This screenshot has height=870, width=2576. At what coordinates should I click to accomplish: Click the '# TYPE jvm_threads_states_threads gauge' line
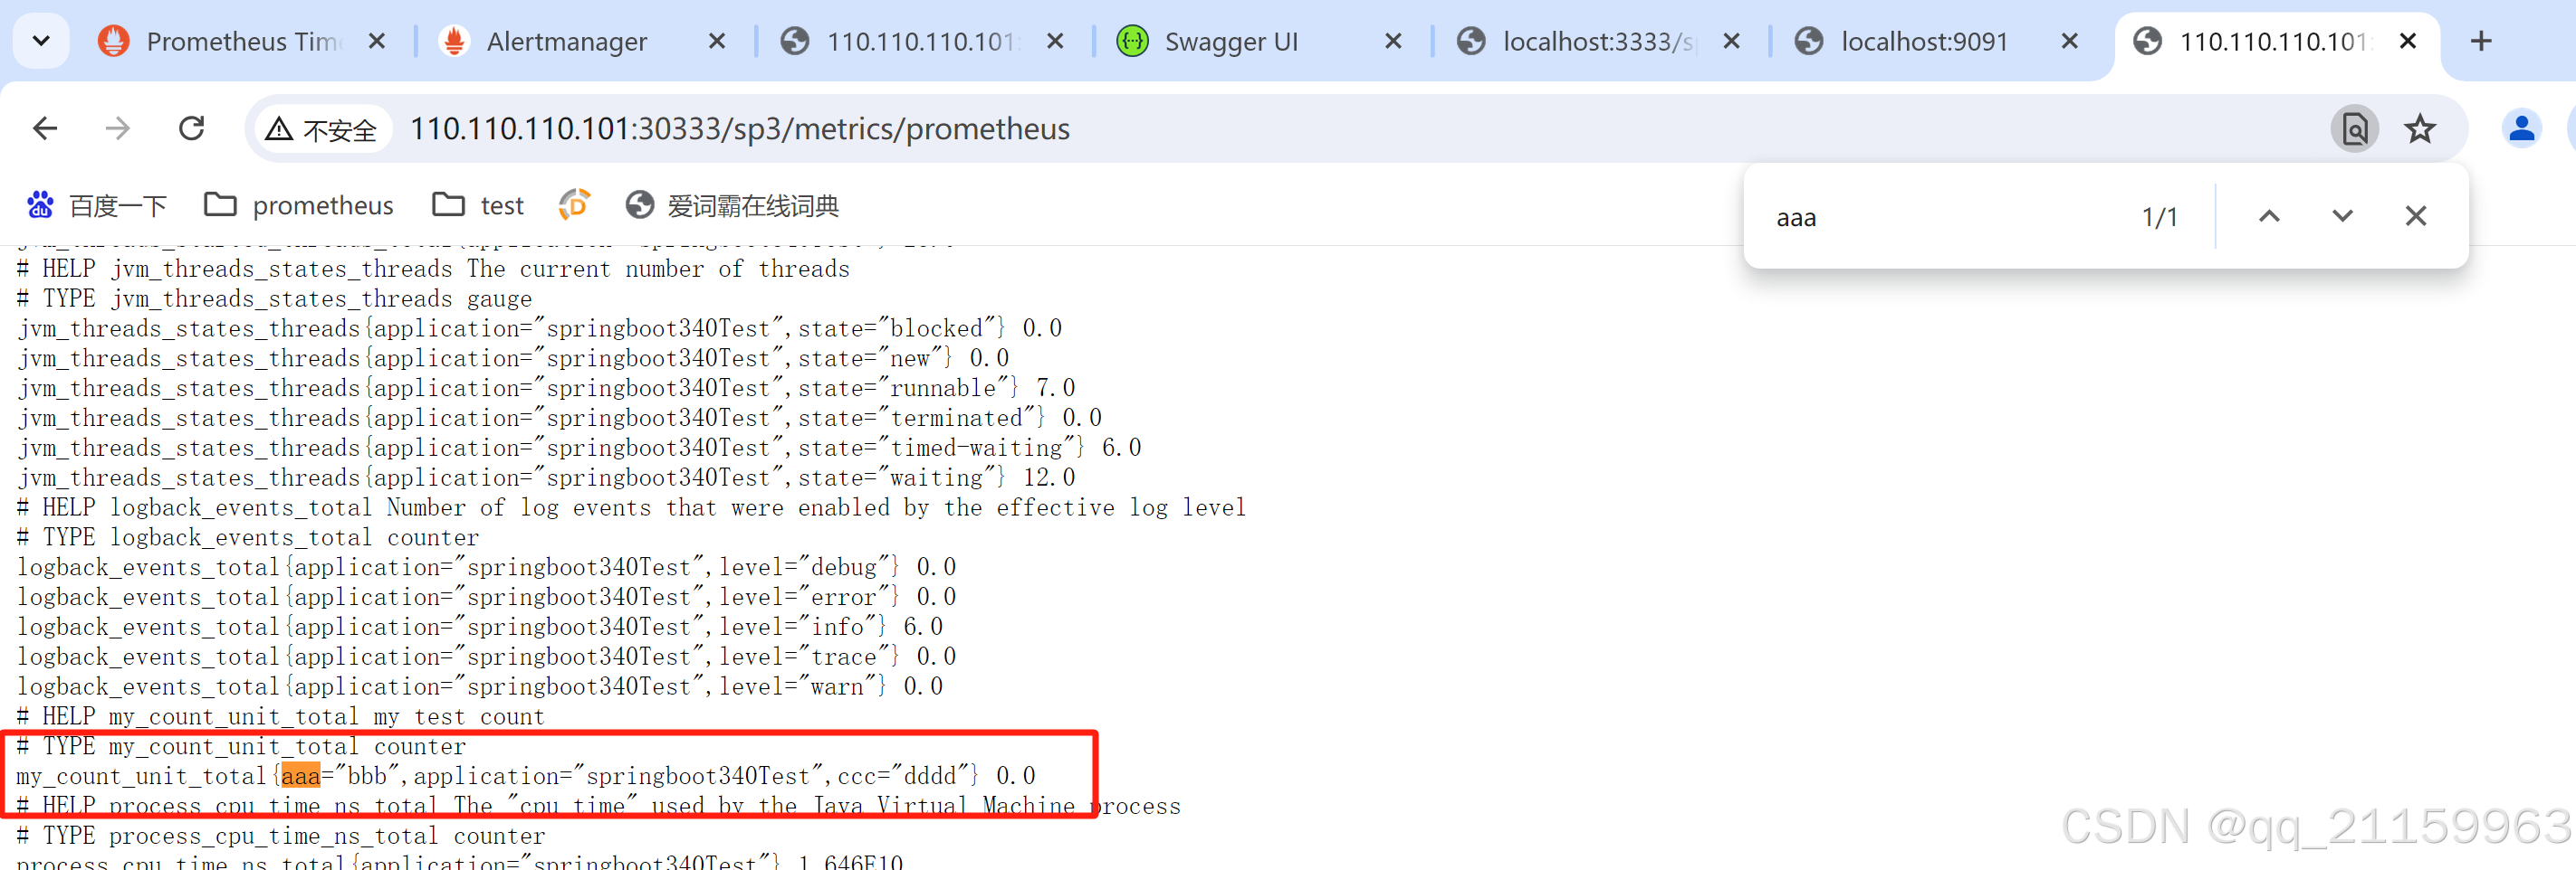(x=274, y=298)
